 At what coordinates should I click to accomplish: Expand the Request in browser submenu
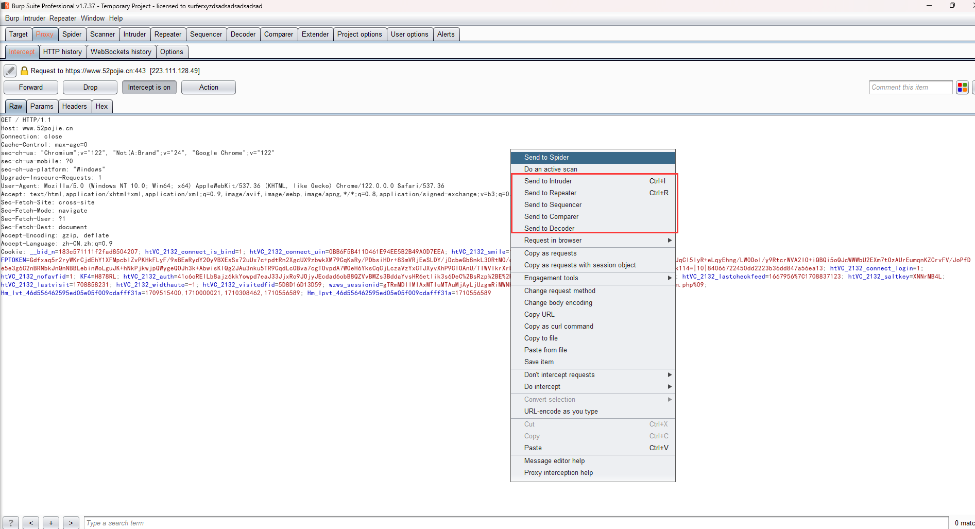(593, 241)
